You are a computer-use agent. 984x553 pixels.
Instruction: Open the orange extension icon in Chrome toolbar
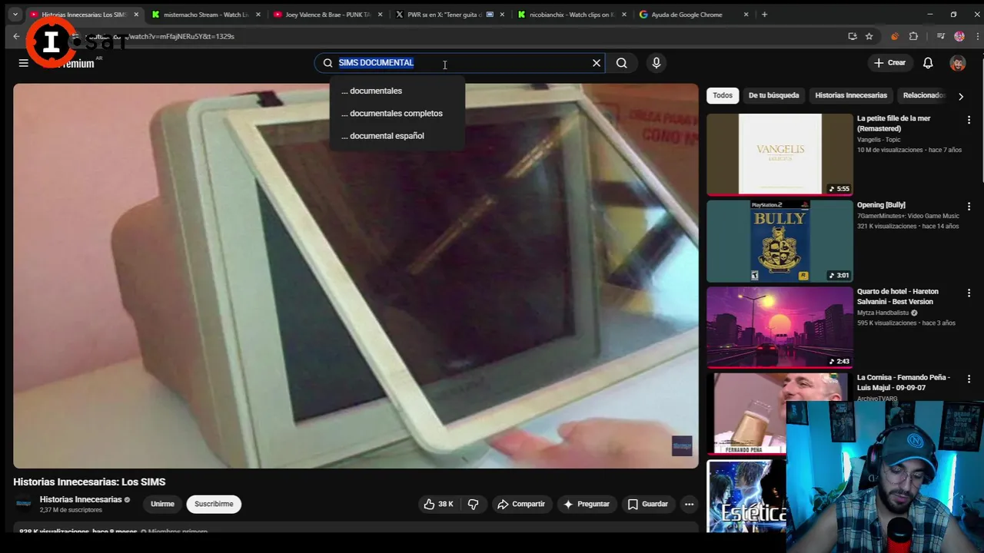894,36
